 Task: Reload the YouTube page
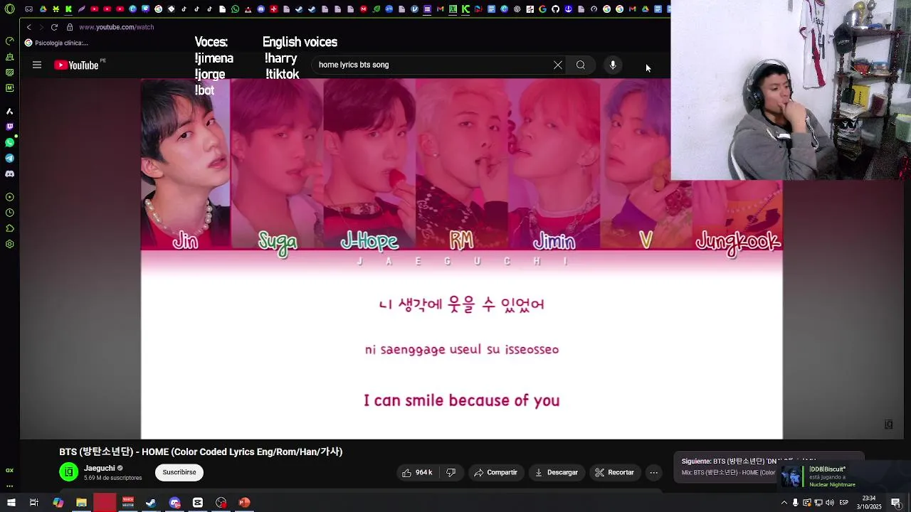(x=54, y=27)
